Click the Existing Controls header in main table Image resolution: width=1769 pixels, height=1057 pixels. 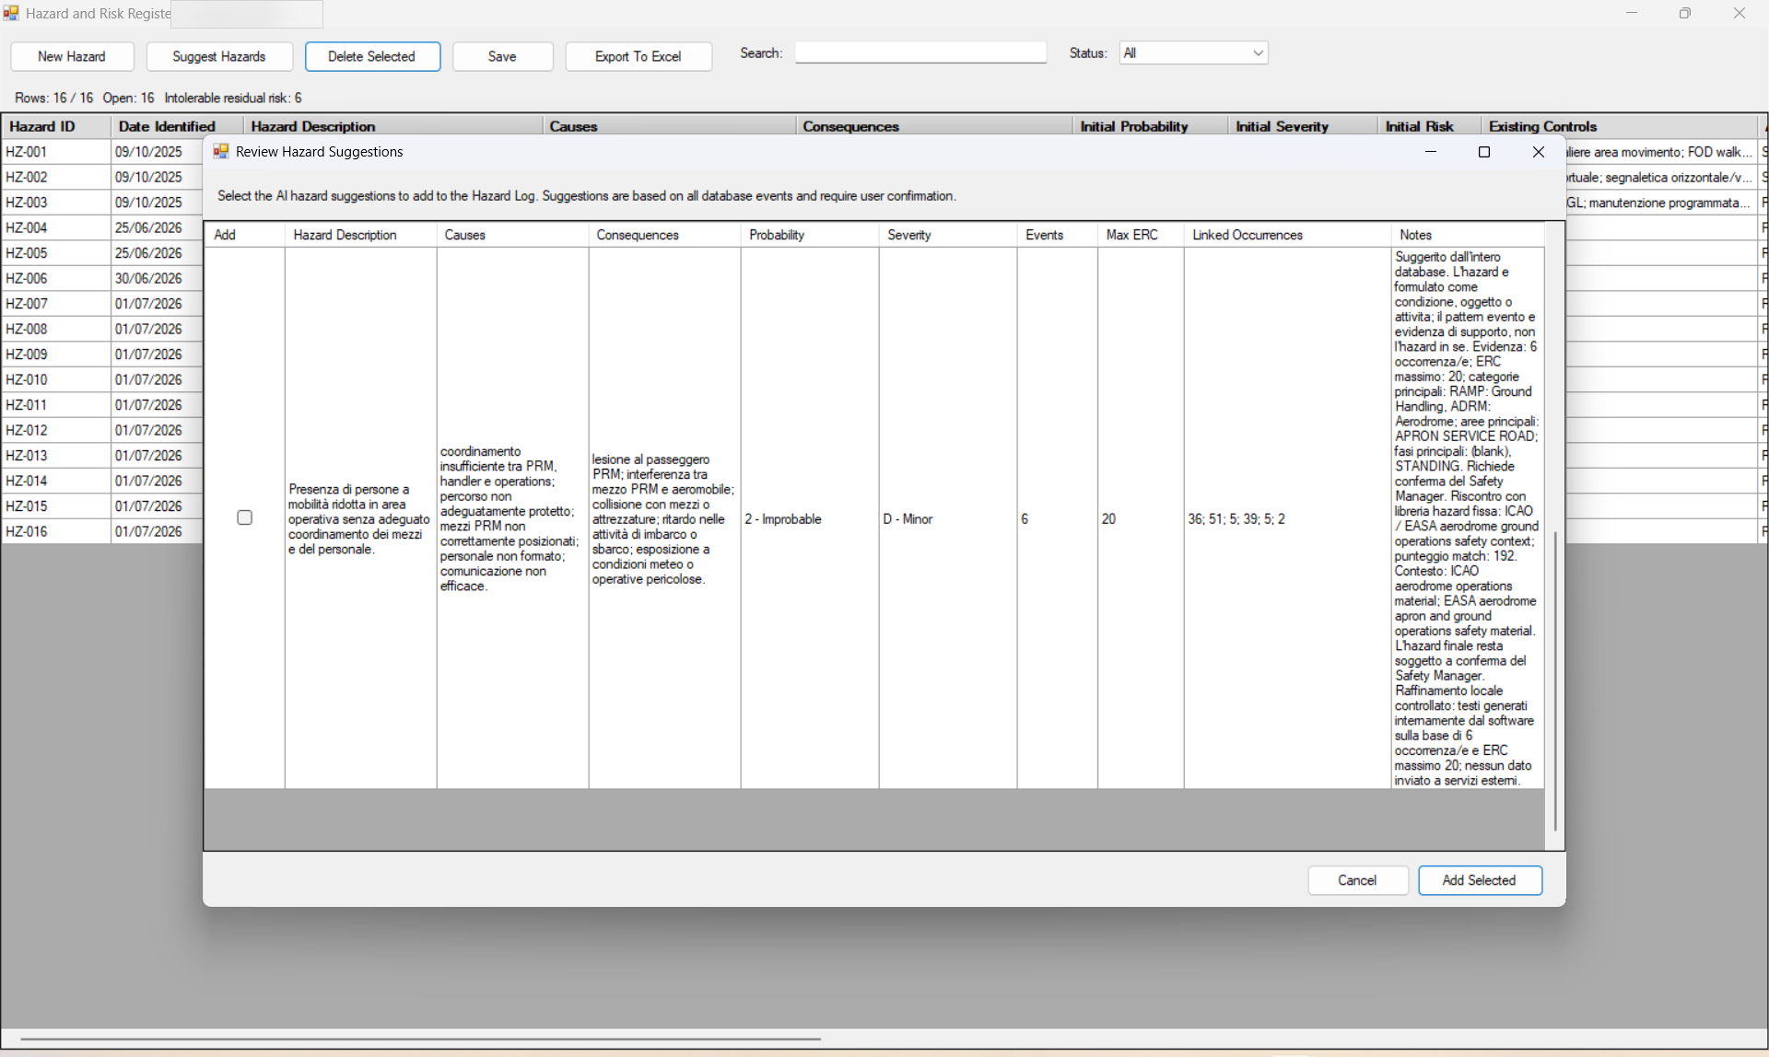[1620, 126]
